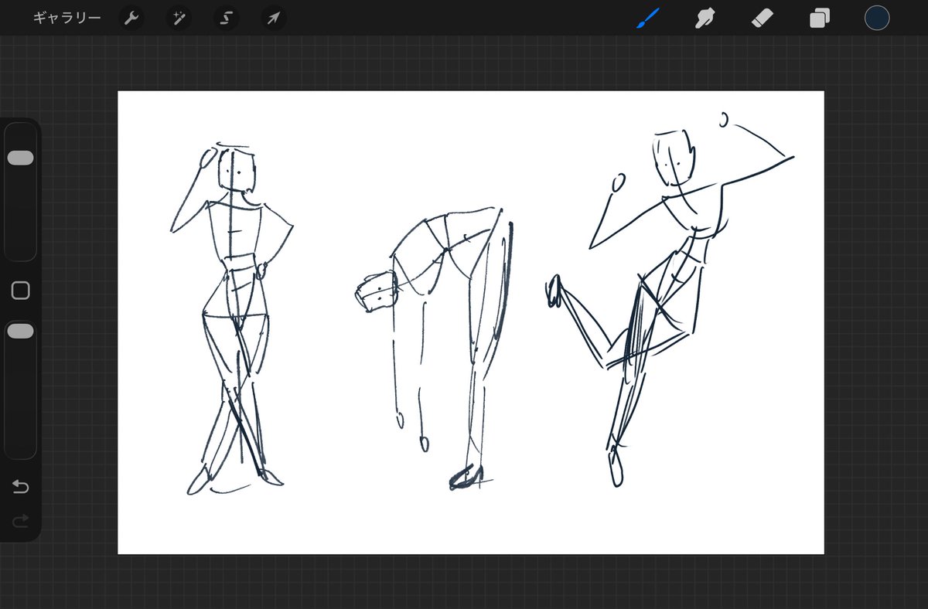Screen dimensions: 928x609
Task: Select the Smudge tool
Action: click(x=704, y=18)
